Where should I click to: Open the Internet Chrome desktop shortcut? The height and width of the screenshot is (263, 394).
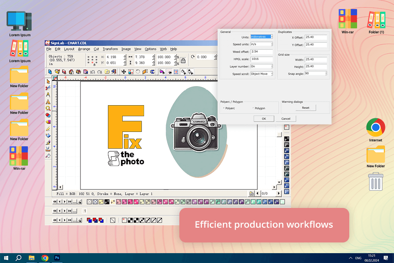376,130
